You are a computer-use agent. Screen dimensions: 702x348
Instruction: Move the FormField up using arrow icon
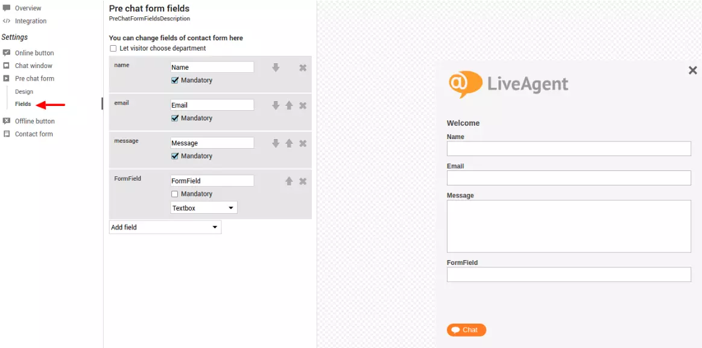coord(289,181)
